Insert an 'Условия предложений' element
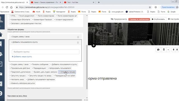The width and height of the screenshot is (179, 101). coord(63,20)
